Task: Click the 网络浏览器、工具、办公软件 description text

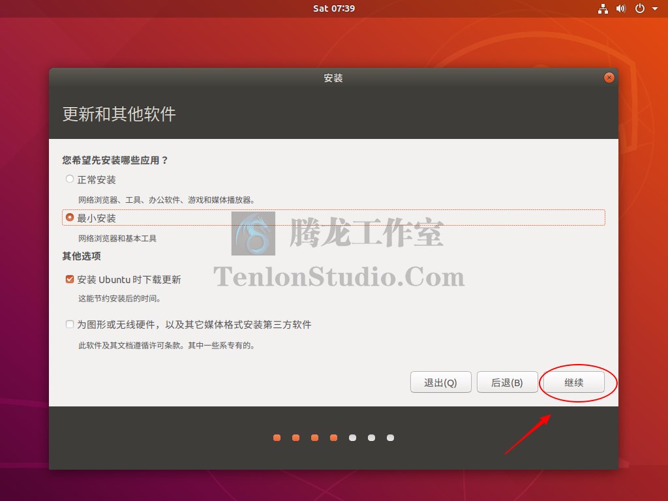Action: [166, 200]
